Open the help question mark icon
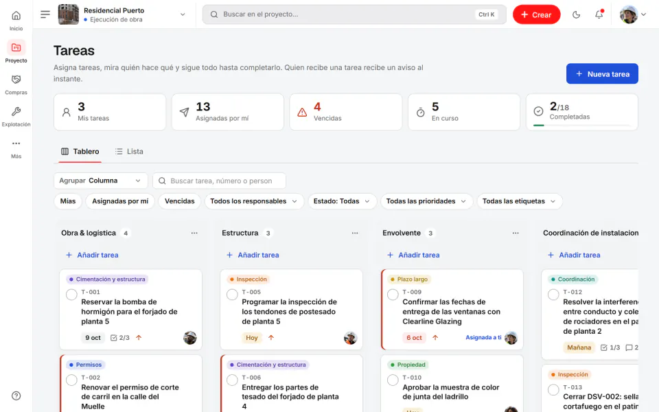 point(16,396)
